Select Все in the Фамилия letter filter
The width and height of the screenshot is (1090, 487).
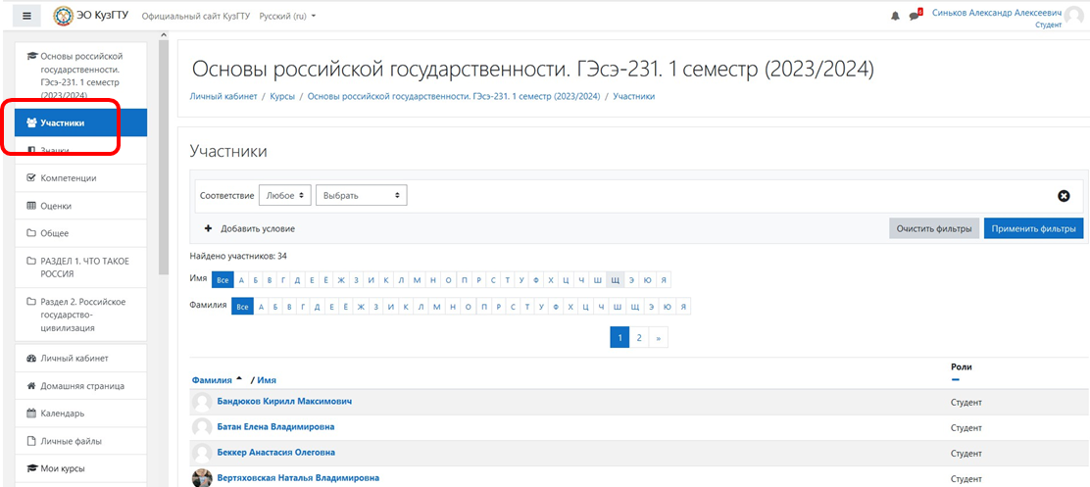(x=242, y=307)
